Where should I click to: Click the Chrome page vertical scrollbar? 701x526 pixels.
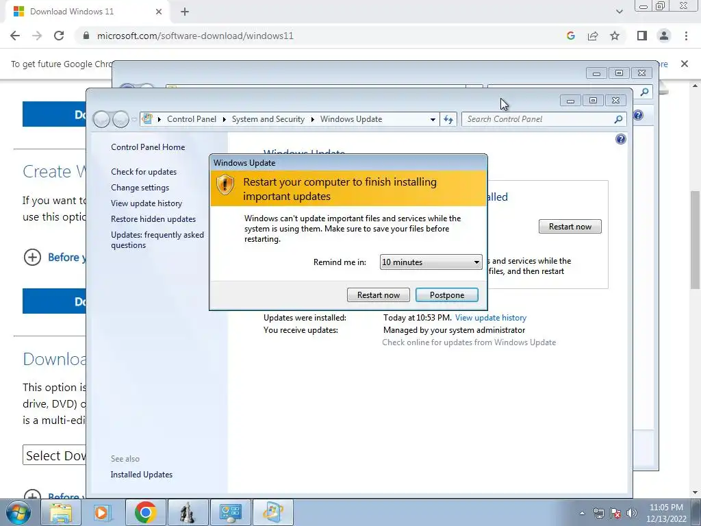[x=695, y=240]
